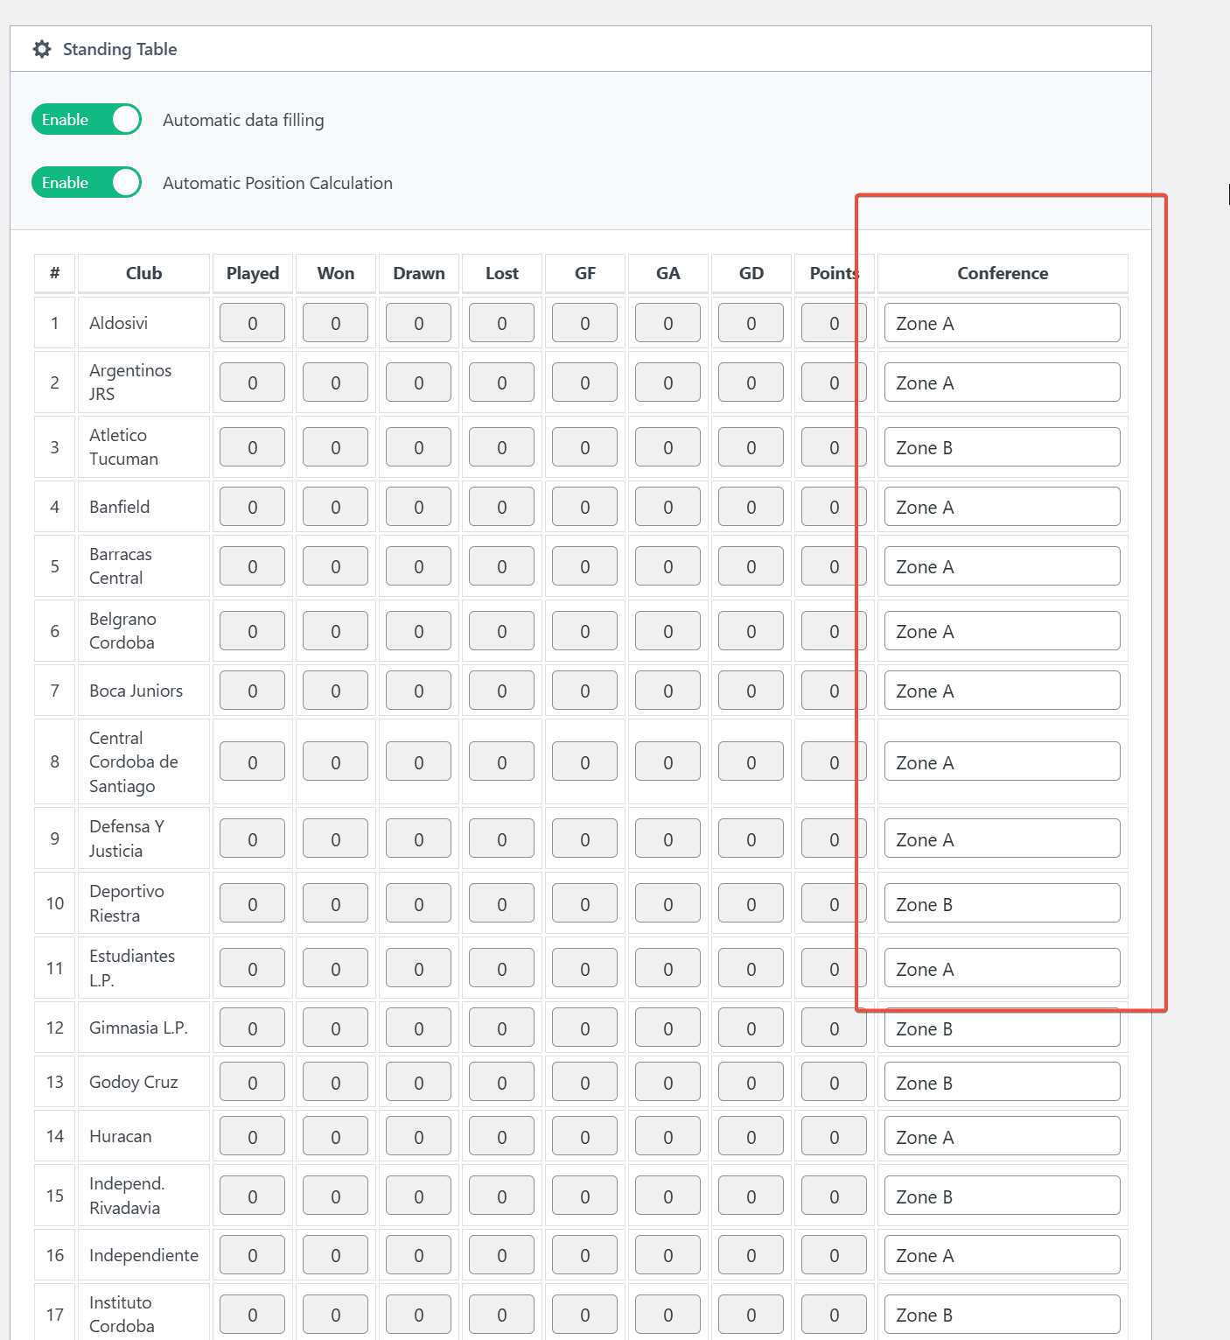The image size is (1230, 1340).
Task: Click GF field for Godoy Cruz
Action: [x=585, y=1082]
